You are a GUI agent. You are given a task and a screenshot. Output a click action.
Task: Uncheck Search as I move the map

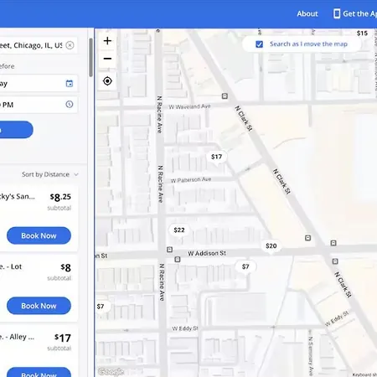(x=259, y=44)
